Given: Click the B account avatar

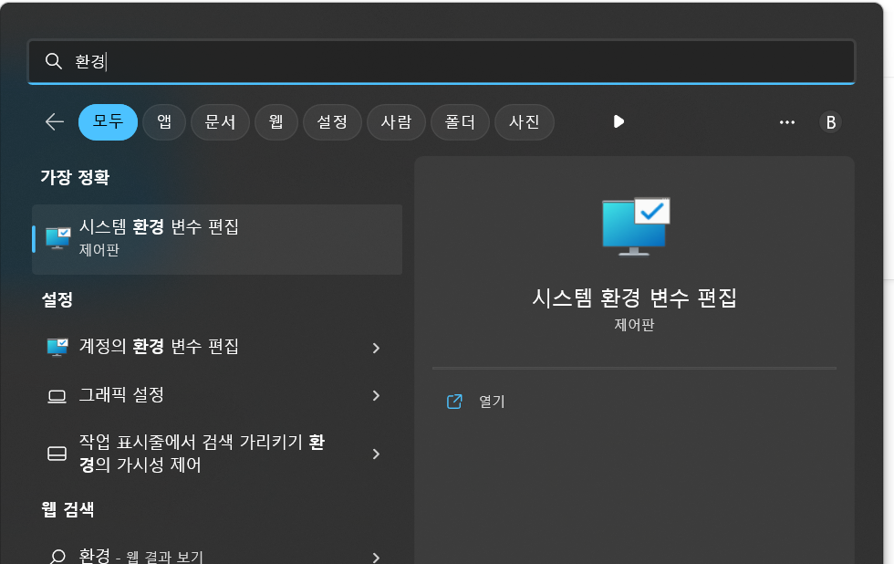Looking at the screenshot, I should pos(831,122).
